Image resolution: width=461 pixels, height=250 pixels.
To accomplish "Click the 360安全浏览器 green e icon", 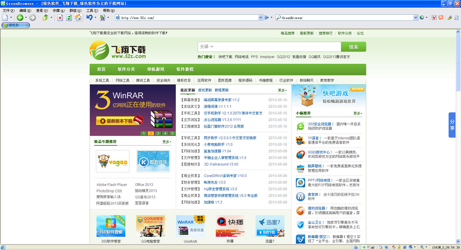I will 301,126.
